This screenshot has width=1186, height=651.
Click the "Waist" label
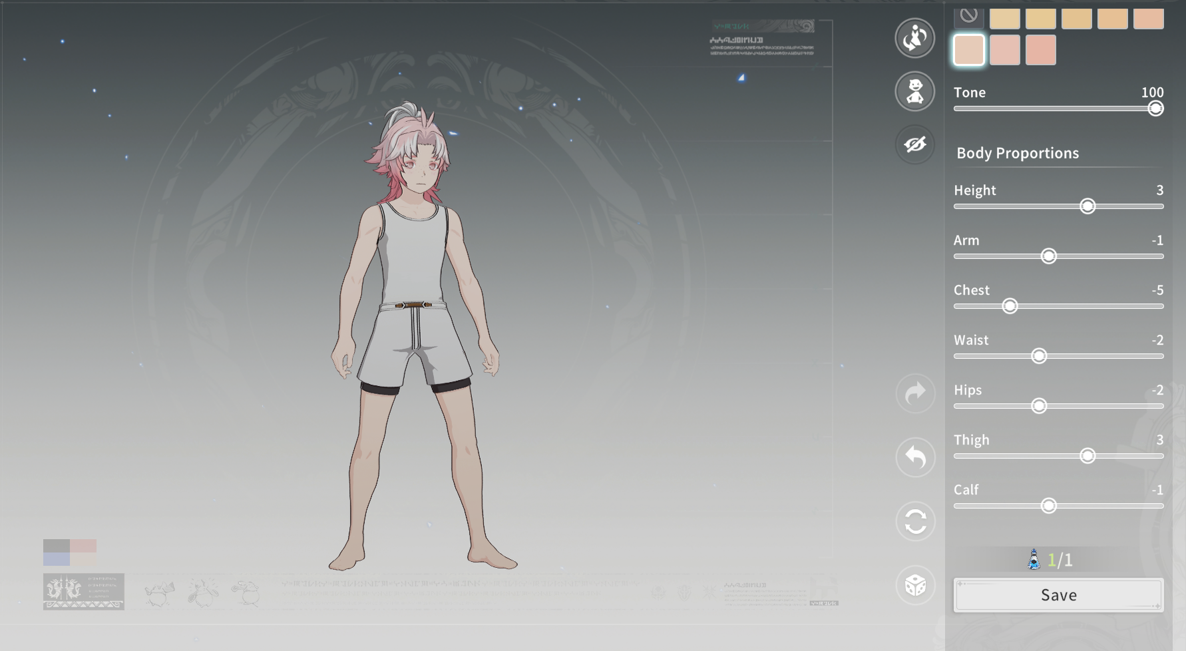(x=971, y=340)
